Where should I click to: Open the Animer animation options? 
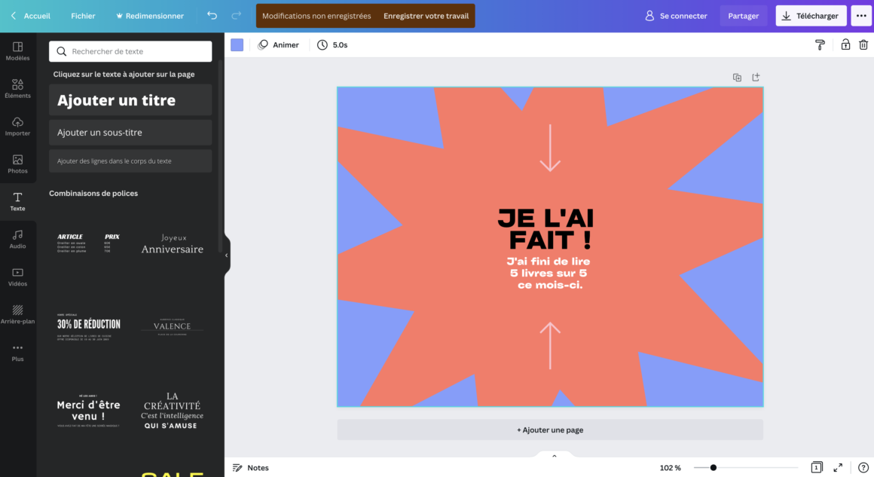pyautogui.click(x=279, y=45)
